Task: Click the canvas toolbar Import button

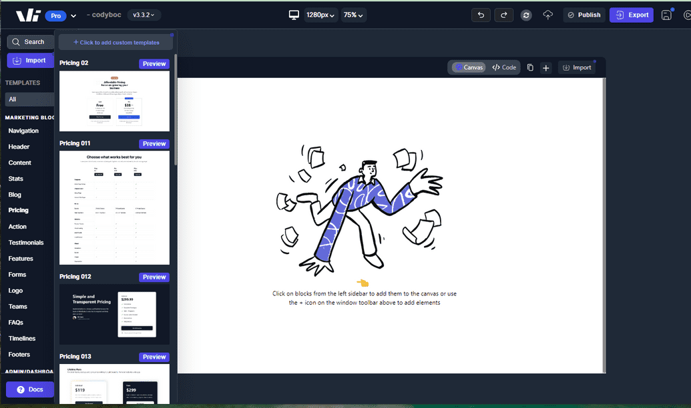Action: point(577,67)
